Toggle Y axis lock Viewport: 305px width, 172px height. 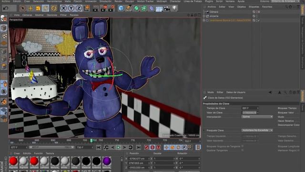pyautogui.click(x=71, y=8)
